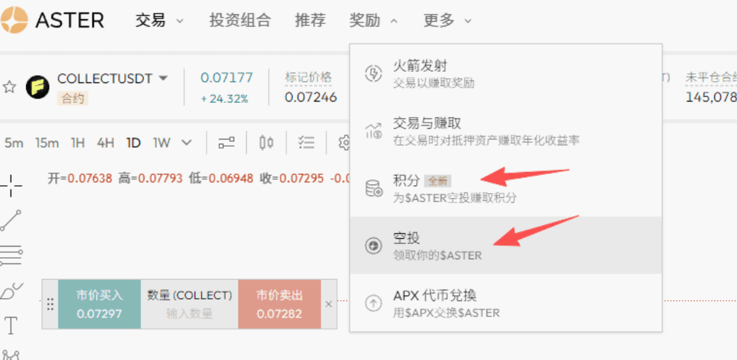737x360 pixels.
Task: Close the quick order panel
Action: click(x=328, y=304)
